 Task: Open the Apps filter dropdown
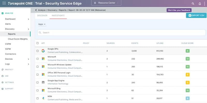42,24
